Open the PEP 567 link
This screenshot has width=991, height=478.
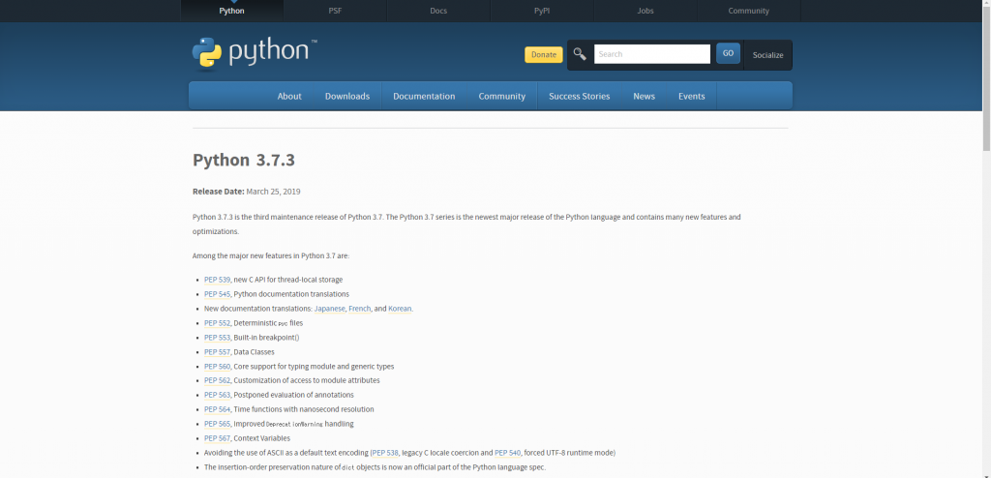click(x=217, y=438)
